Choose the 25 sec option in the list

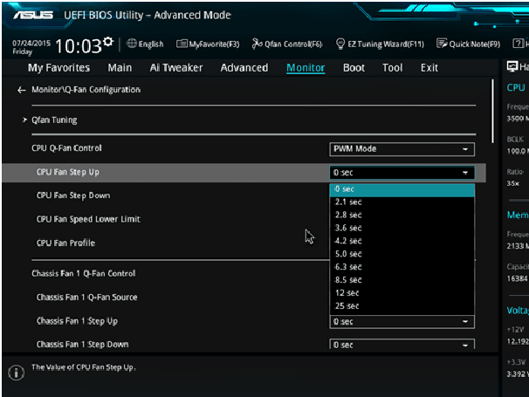coord(347,306)
